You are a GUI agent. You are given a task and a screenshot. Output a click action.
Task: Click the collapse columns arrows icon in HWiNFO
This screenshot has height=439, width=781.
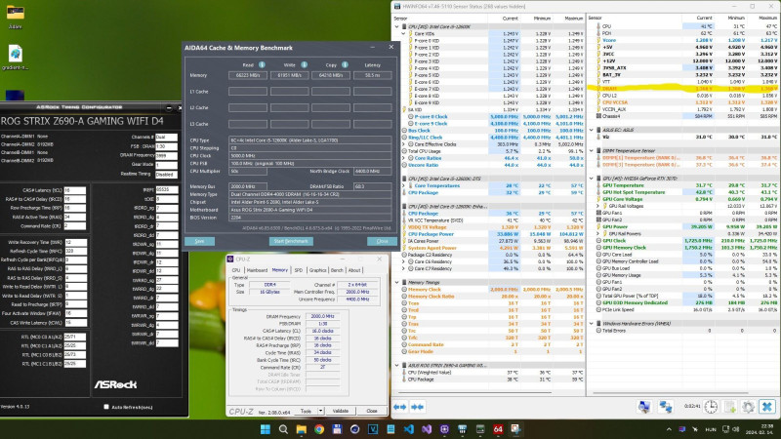418,407
